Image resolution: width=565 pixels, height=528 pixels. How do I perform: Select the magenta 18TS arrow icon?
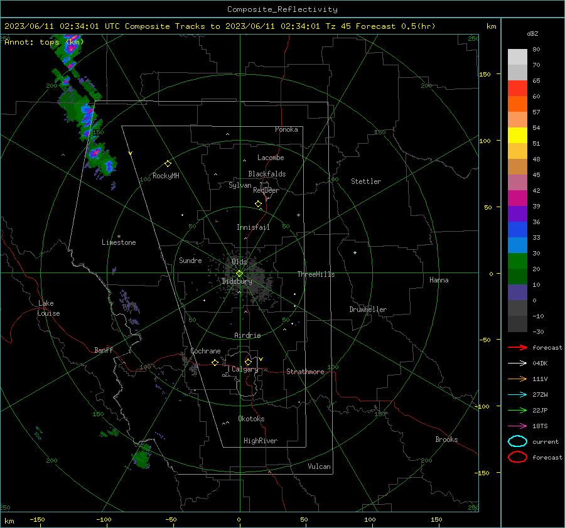pos(517,426)
